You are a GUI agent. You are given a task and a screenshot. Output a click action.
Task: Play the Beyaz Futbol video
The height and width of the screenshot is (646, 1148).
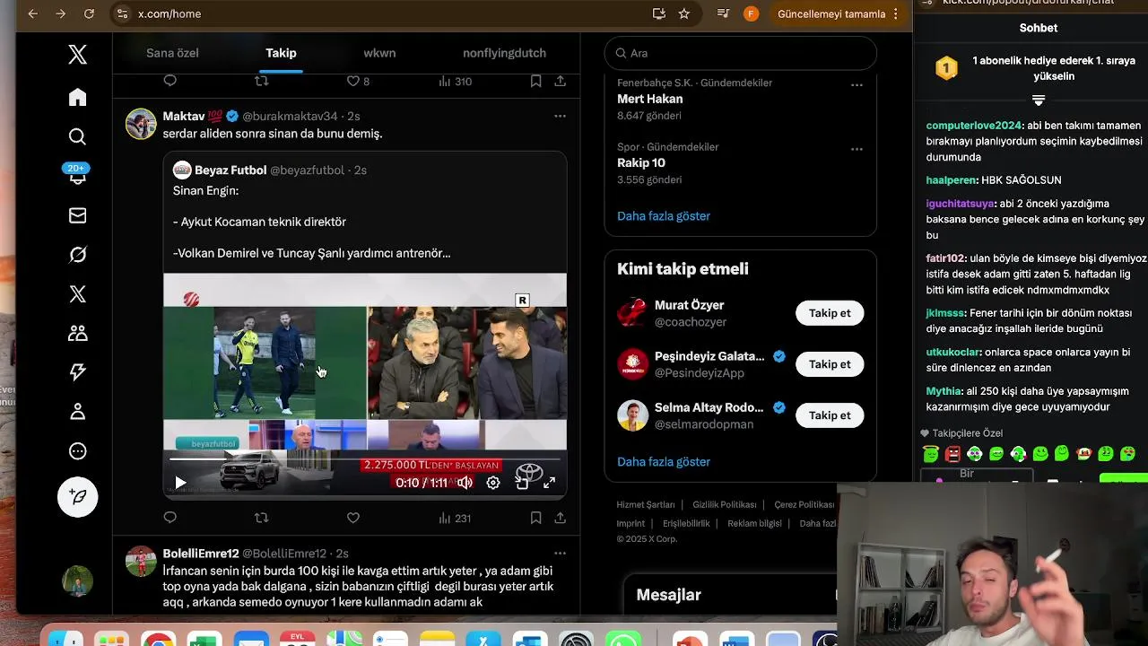(180, 483)
